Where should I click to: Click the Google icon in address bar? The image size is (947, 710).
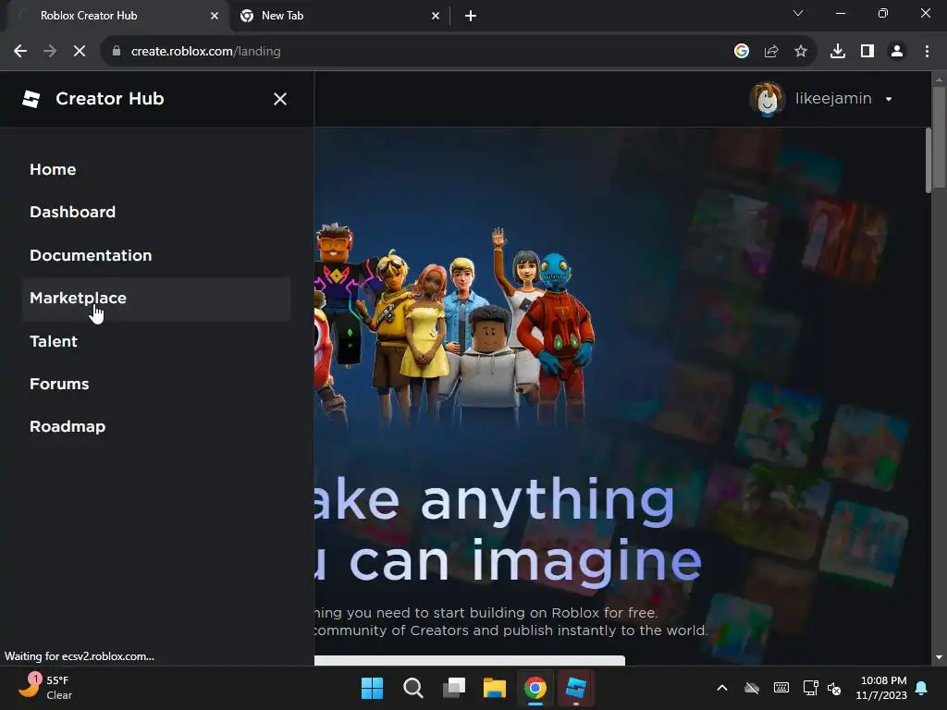point(741,52)
